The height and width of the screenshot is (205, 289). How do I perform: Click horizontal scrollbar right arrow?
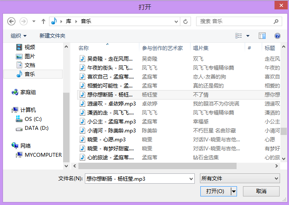click(277, 166)
